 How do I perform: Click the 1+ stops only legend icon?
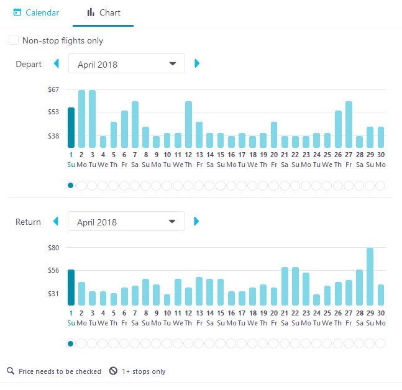coord(113,371)
